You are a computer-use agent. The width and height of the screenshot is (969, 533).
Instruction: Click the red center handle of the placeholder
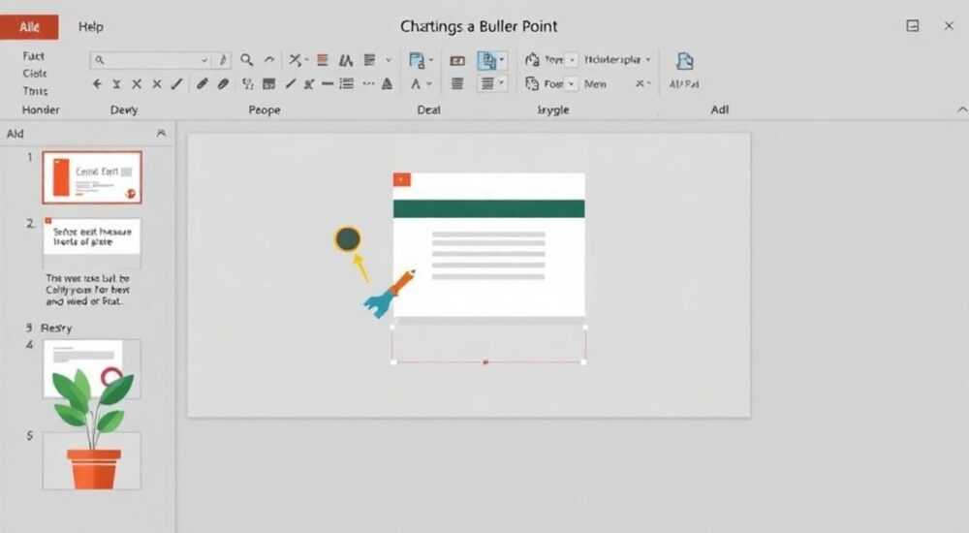(485, 361)
